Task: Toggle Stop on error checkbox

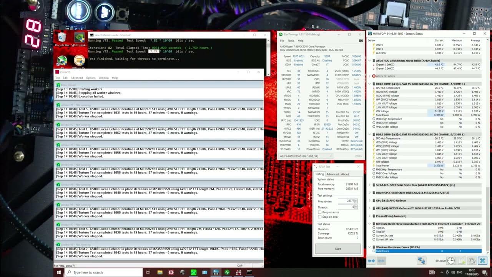Action: pyautogui.click(x=320, y=217)
